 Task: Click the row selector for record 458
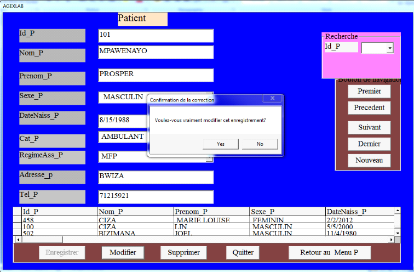[18, 219]
